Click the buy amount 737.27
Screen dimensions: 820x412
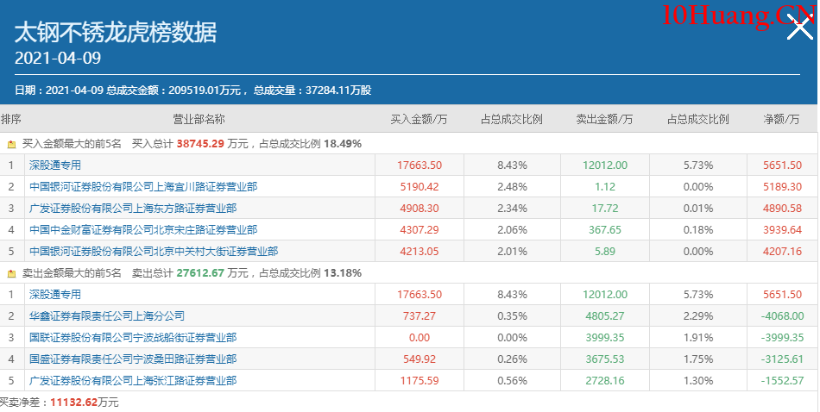(419, 316)
